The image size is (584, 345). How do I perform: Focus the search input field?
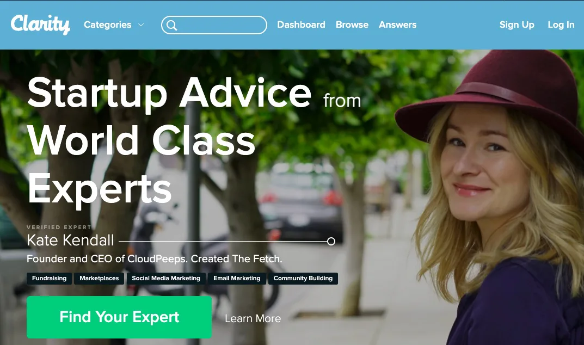point(214,25)
